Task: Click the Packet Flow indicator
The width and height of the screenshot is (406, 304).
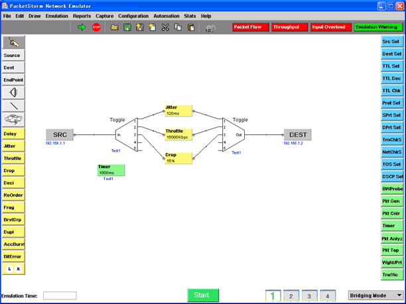Action: [x=250, y=27]
